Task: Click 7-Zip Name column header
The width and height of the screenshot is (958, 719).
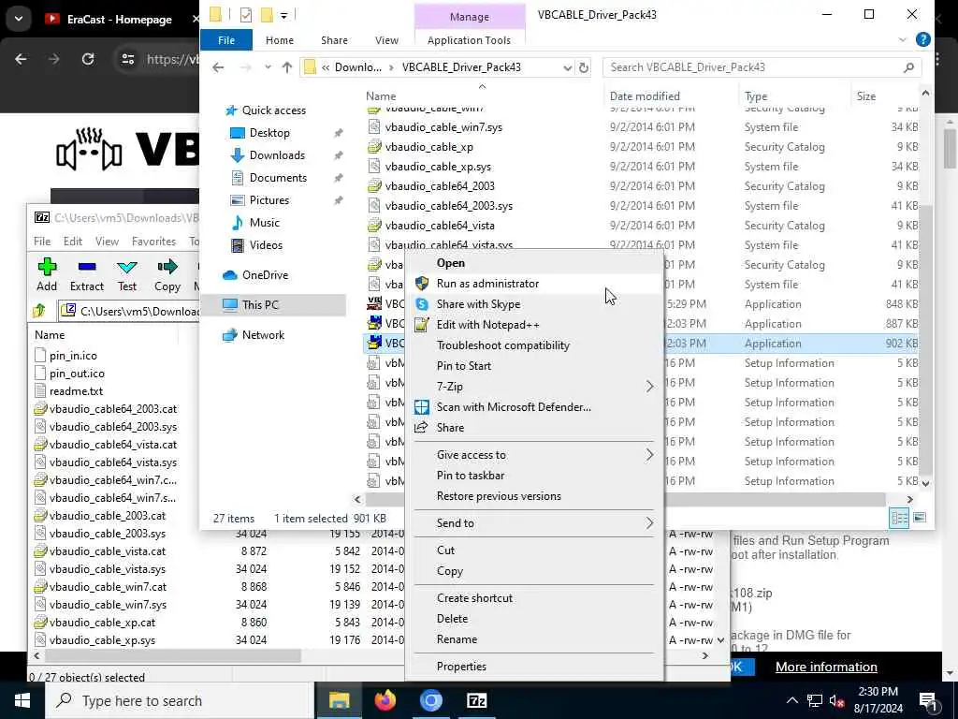Action: coord(50,335)
